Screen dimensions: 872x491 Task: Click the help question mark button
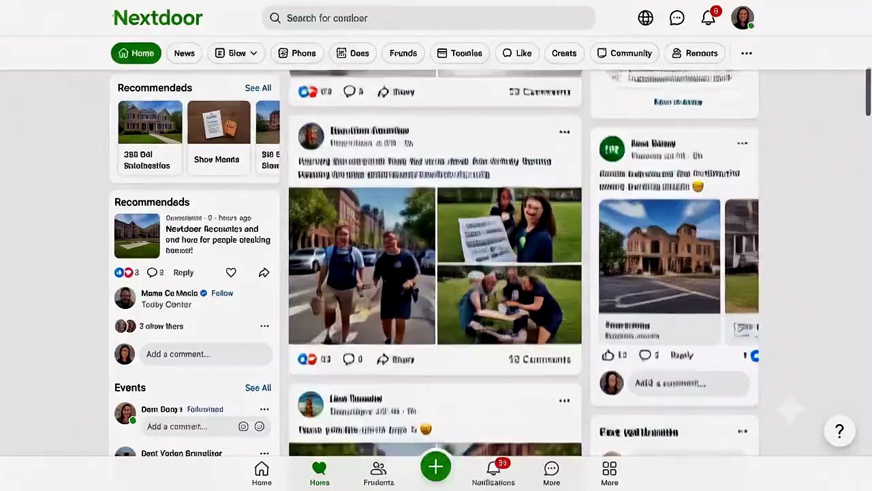click(839, 432)
